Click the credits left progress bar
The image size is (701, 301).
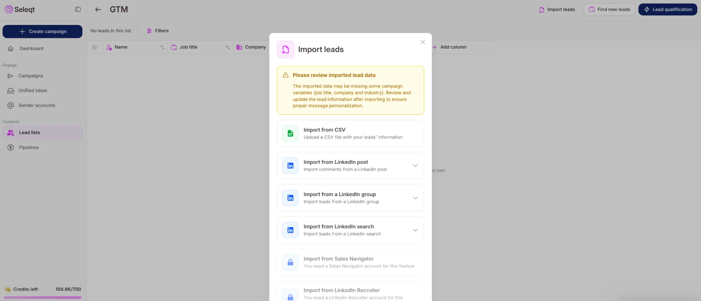[42, 297]
